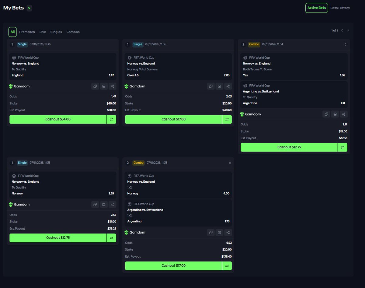This screenshot has width=365, height=288.
Task: Copy the England To Qualify single bet
Action: (x=95, y=86)
